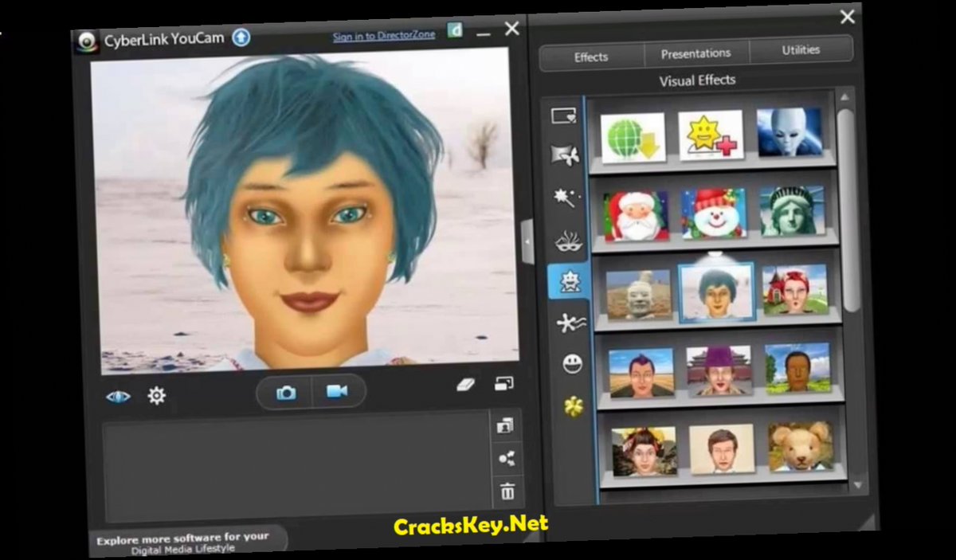The image size is (956, 560).
Task: Select the frames effect category icon
Action: pos(564,116)
